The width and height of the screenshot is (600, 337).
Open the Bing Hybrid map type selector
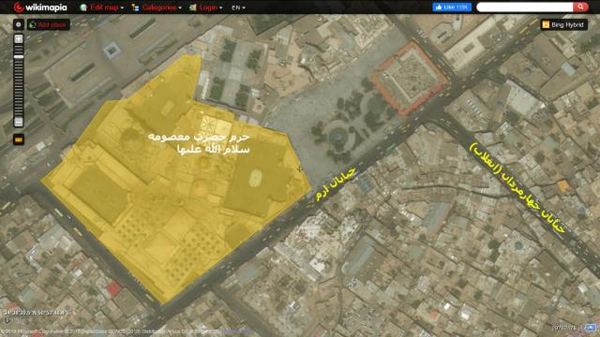(564, 25)
